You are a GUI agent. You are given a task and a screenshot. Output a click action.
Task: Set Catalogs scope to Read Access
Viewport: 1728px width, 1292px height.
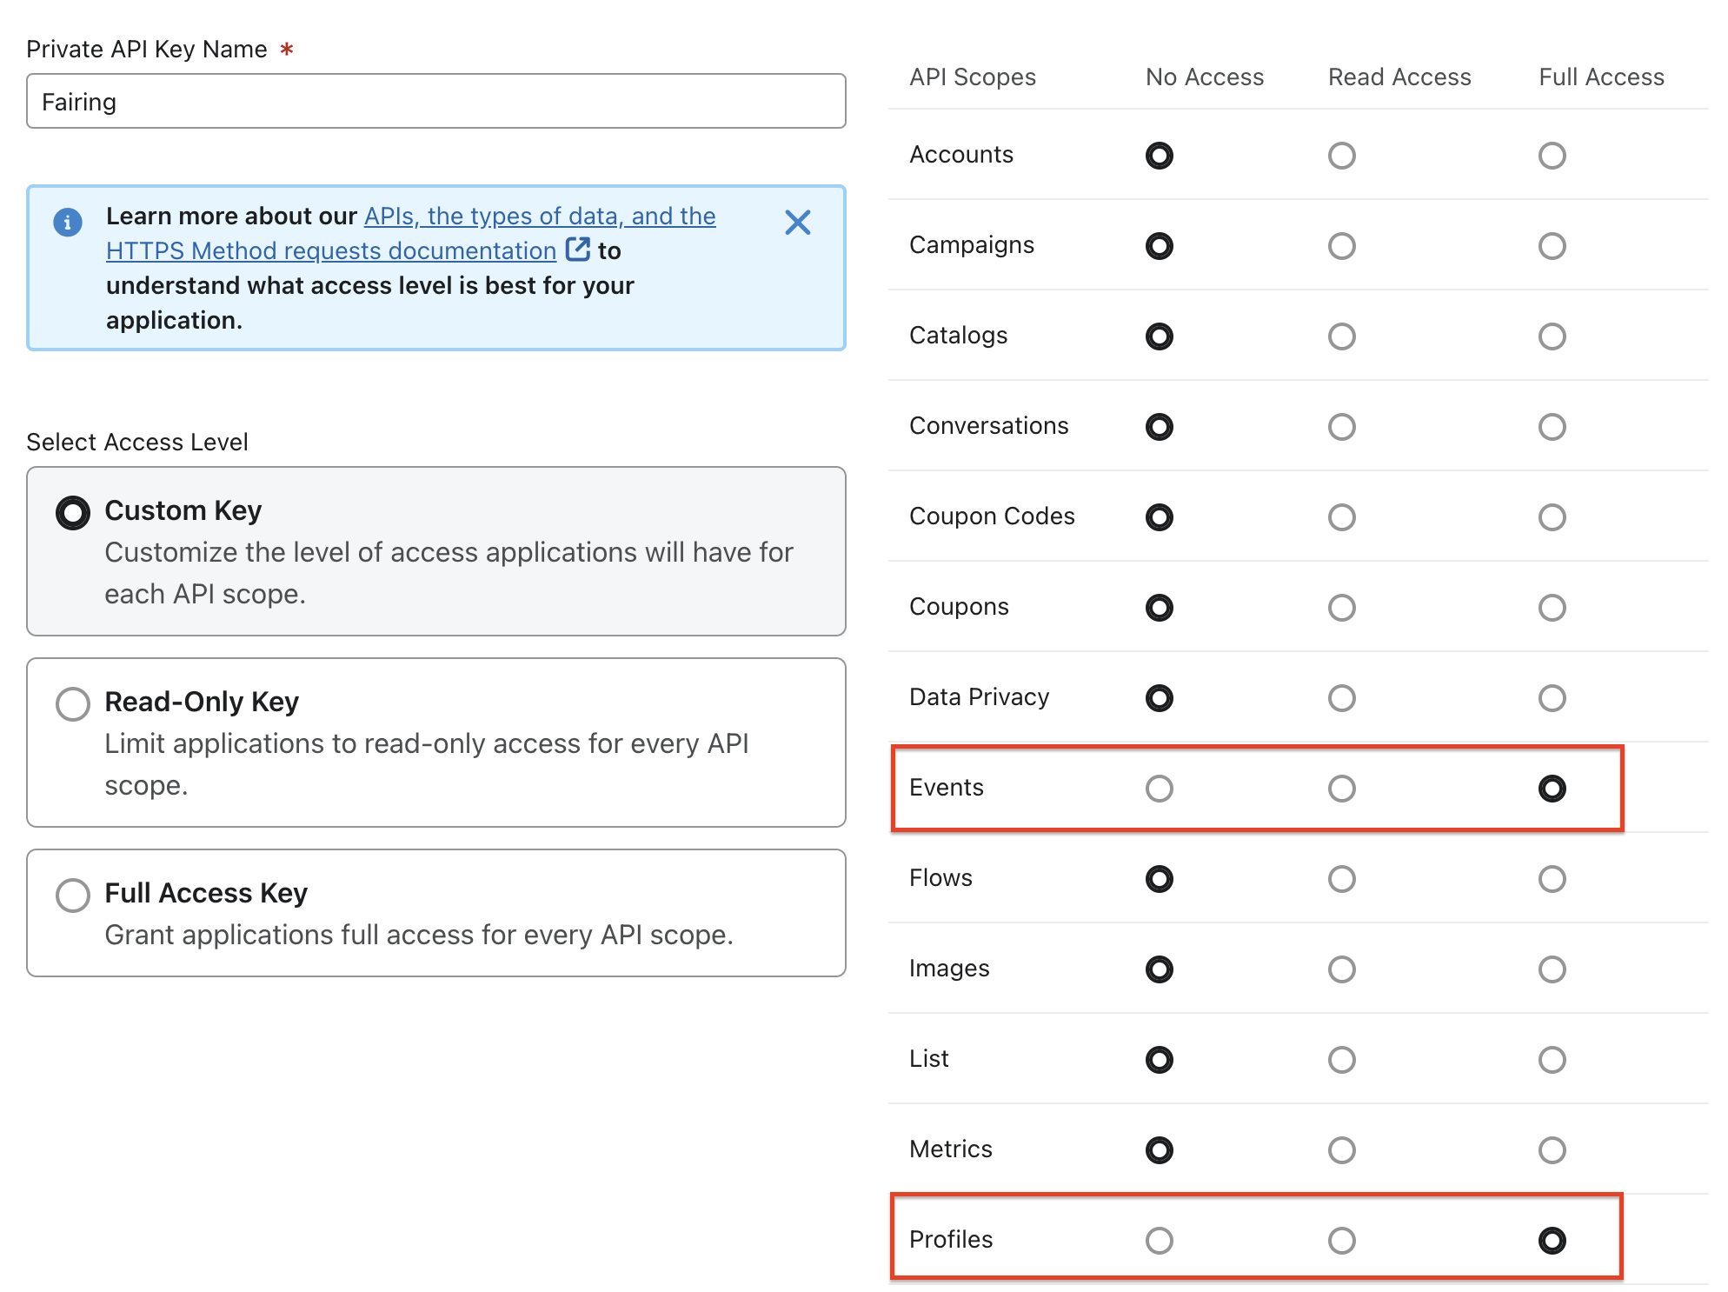(1341, 336)
